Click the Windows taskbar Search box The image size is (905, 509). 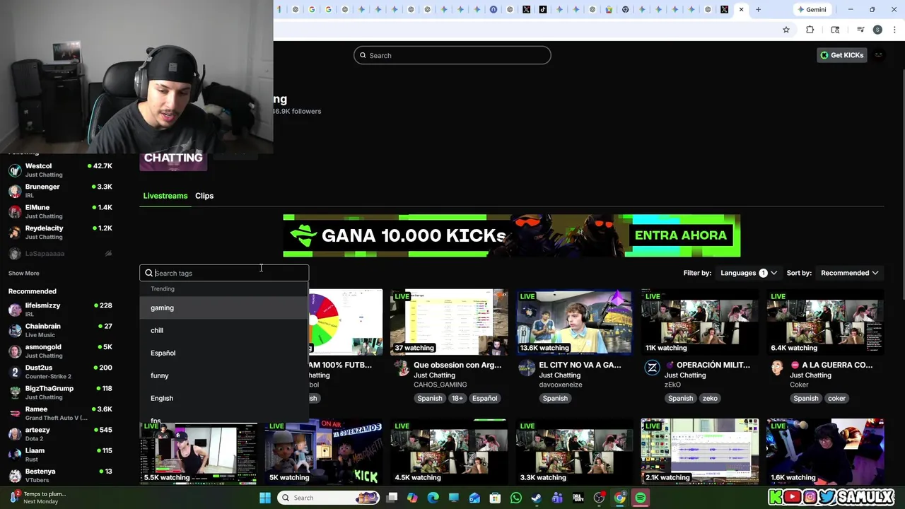point(329,498)
